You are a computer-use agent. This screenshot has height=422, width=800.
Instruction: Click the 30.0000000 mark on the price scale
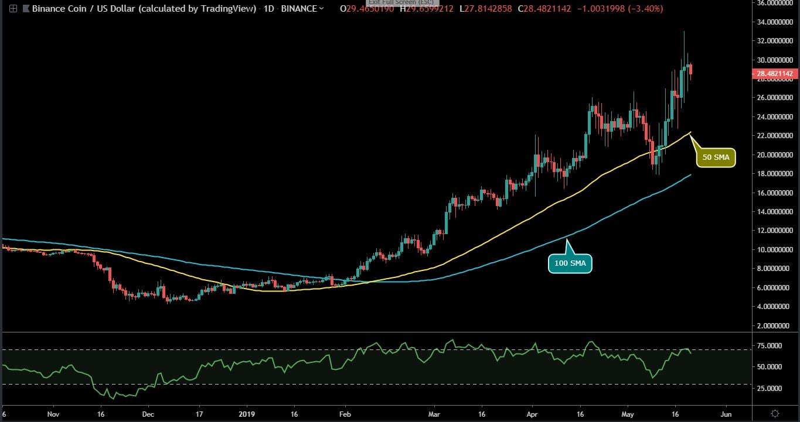click(x=774, y=59)
